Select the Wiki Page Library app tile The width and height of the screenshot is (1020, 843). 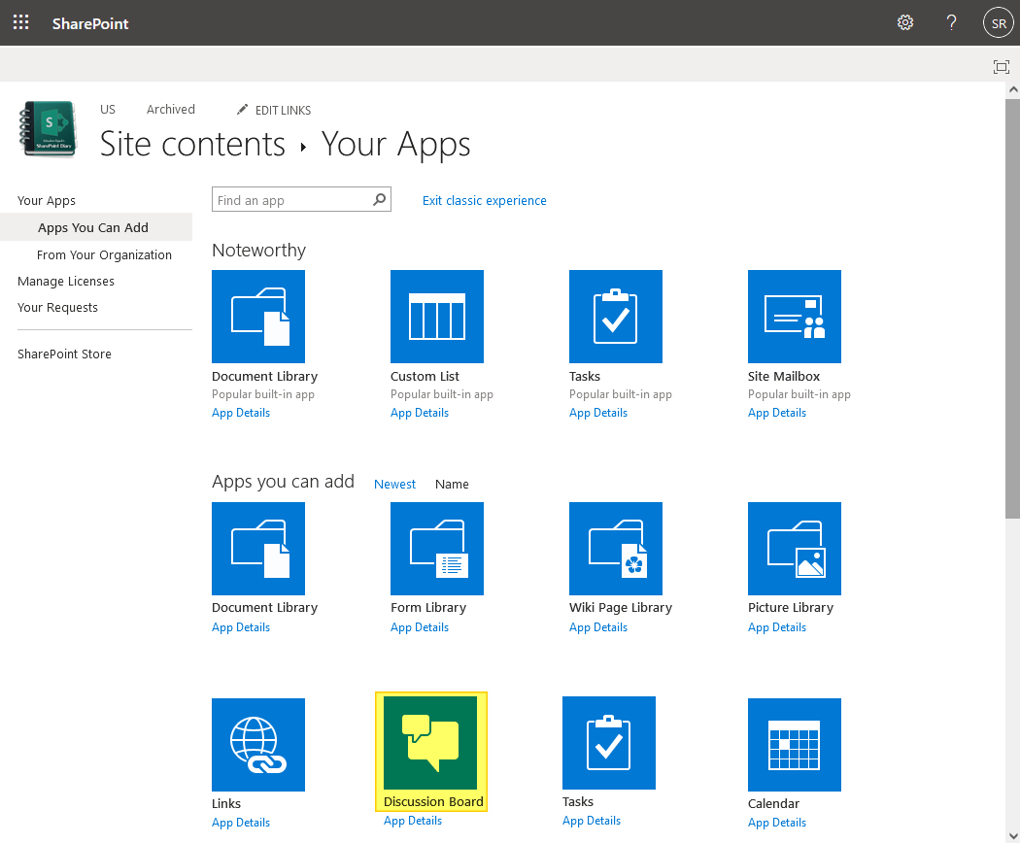[x=615, y=548]
